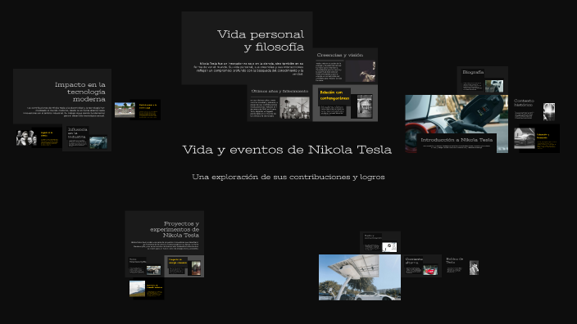Screen dimensions: 577x324
Task: Open the small slide above the solar canopy photo
Action: tap(380, 242)
